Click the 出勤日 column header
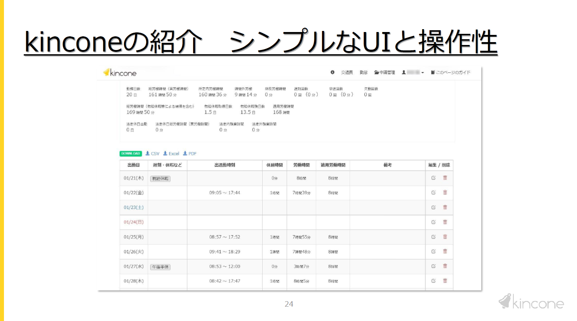 133,165
